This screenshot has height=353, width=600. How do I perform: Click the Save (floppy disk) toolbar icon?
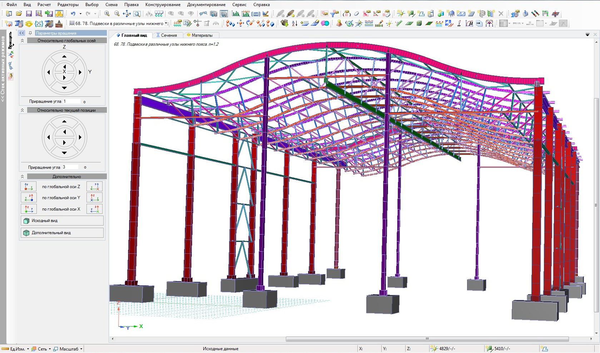29,14
